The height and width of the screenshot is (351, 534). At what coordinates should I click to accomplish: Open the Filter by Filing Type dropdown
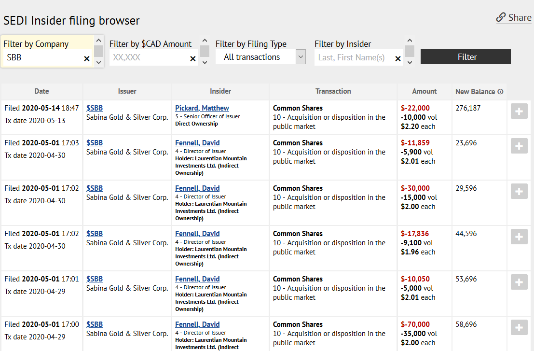click(260, 57)
